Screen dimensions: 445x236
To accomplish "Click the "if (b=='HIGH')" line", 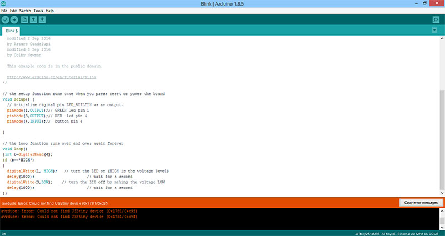I will (x=18, y=160).
